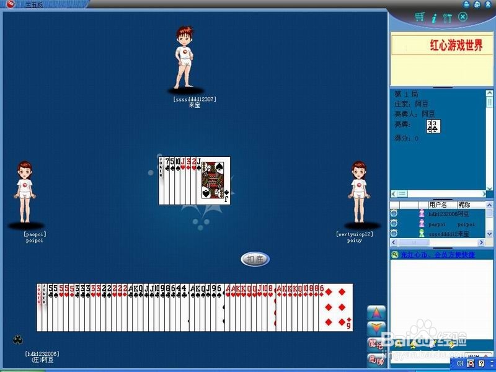Click the club suit trump icon
Screen dimensions: 496x372
(x=18, y=340)
